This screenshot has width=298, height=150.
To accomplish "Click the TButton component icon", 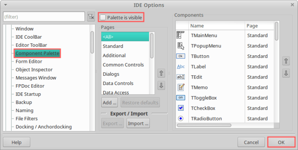I will (180, 56).
